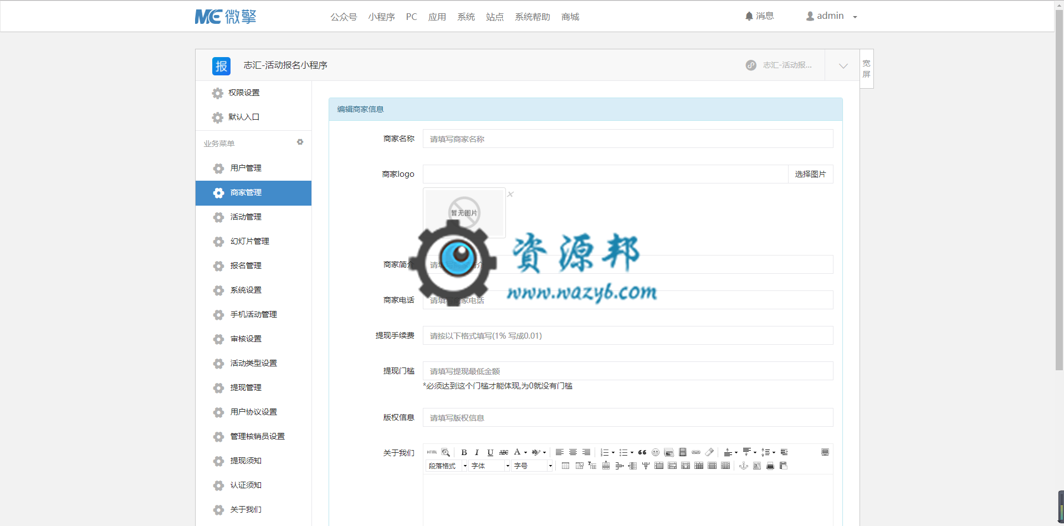Open HTML source mode in editor
The width and height of the screenshot is (1064, 526).
[x=432, y=452]
